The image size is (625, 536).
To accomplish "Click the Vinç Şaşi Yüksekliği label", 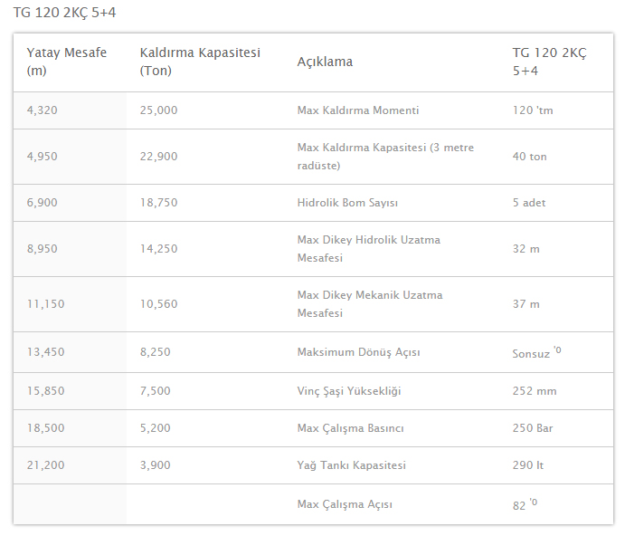I will pyautogui.click(x=349, y=391).
